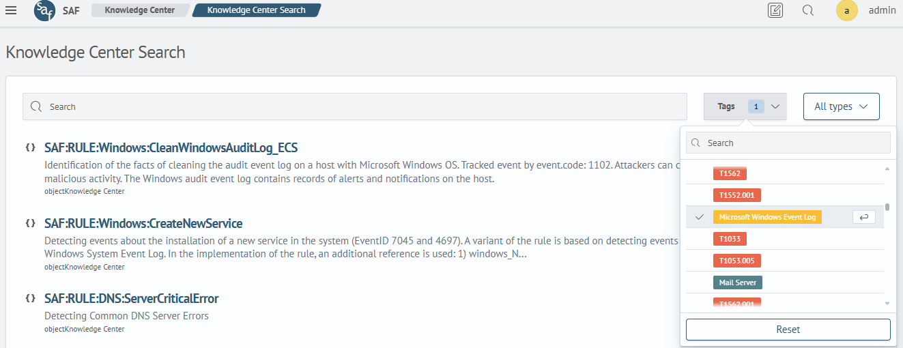Select the T1552.001 tag option
This screenshot has height=348, width=903.
[736, 195]
